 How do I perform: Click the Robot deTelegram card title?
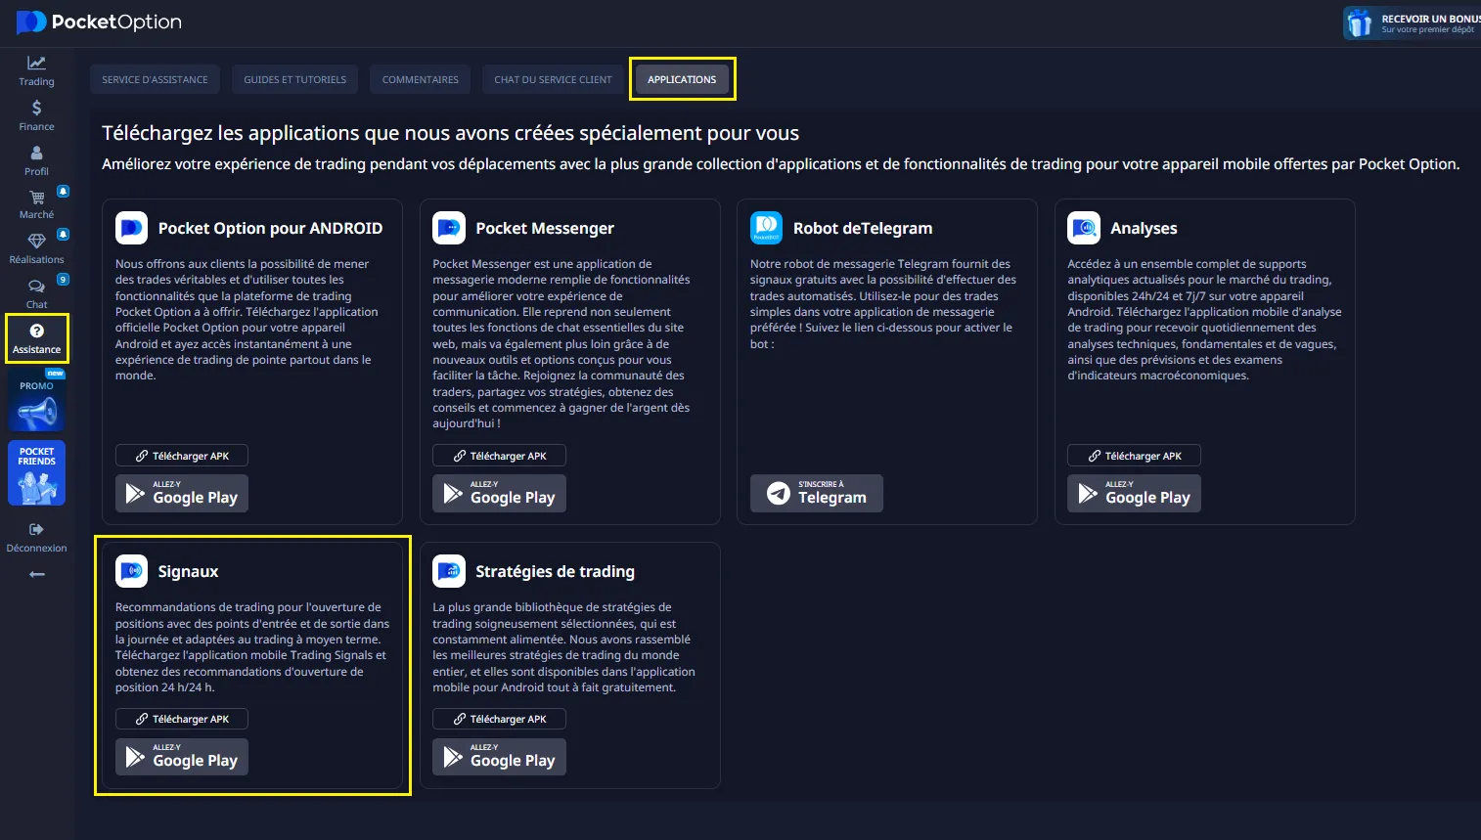pos(863,228)
